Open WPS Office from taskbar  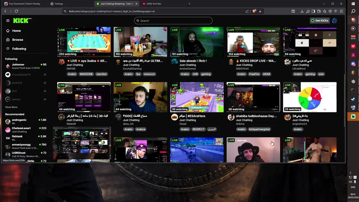353,46
